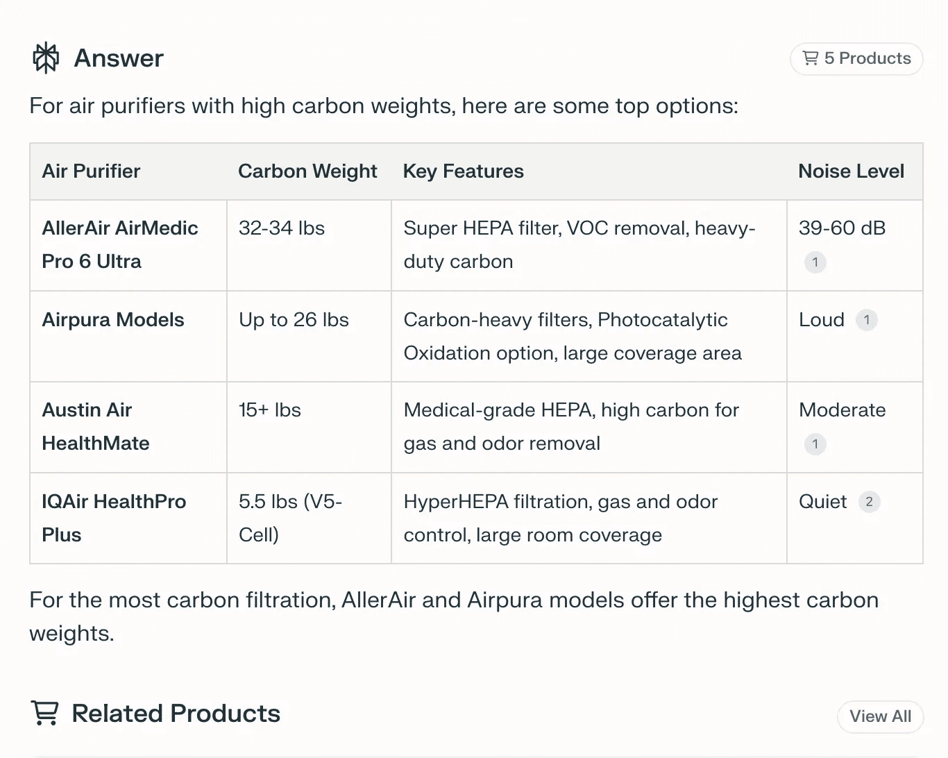
Task: Click the Key Features column header
Action: click(x=463, y=171)
